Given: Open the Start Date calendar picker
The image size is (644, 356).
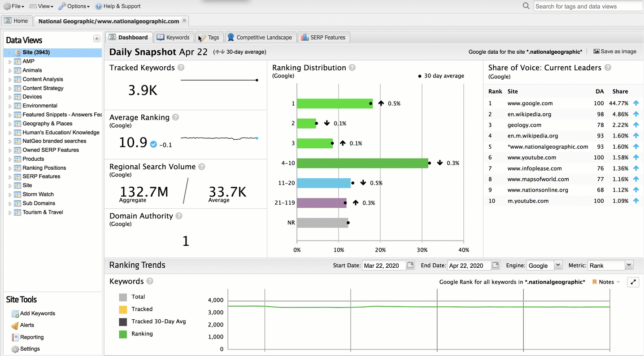Looking at the screenshot, I should coord(410,265).
